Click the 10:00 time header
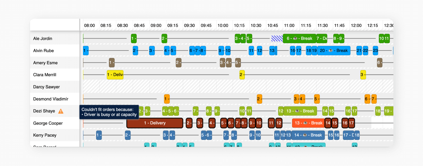Image resolution: width=423 pixels, height=166 pixels. [x=223, y=26]
